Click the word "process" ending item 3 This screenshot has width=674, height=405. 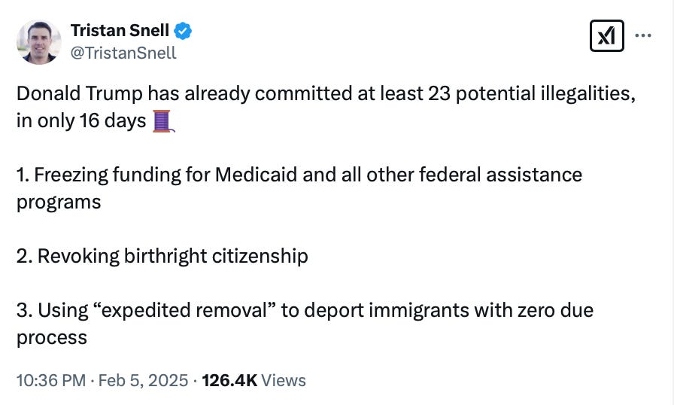pyautogui.click(x=52, y=338)
